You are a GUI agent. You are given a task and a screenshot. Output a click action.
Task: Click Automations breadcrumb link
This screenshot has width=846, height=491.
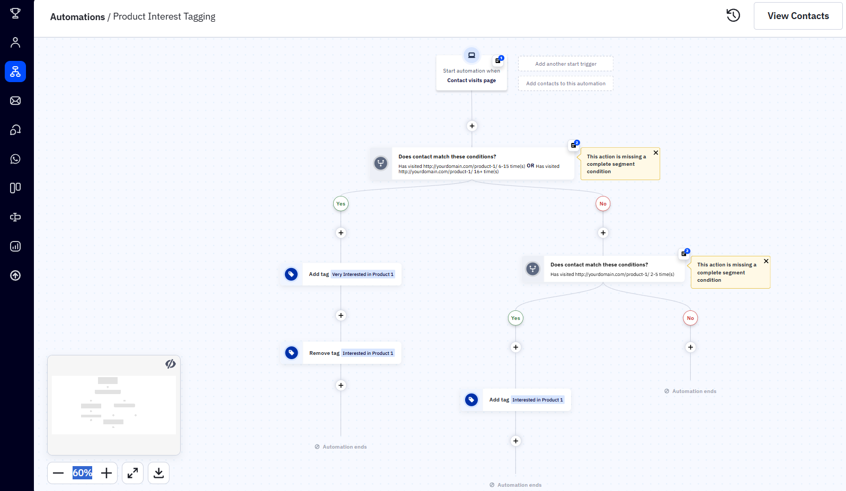77,17
